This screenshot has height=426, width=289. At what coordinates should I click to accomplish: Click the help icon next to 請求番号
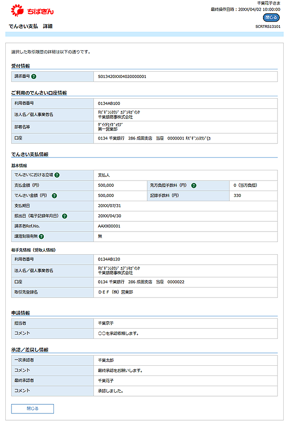34,77
